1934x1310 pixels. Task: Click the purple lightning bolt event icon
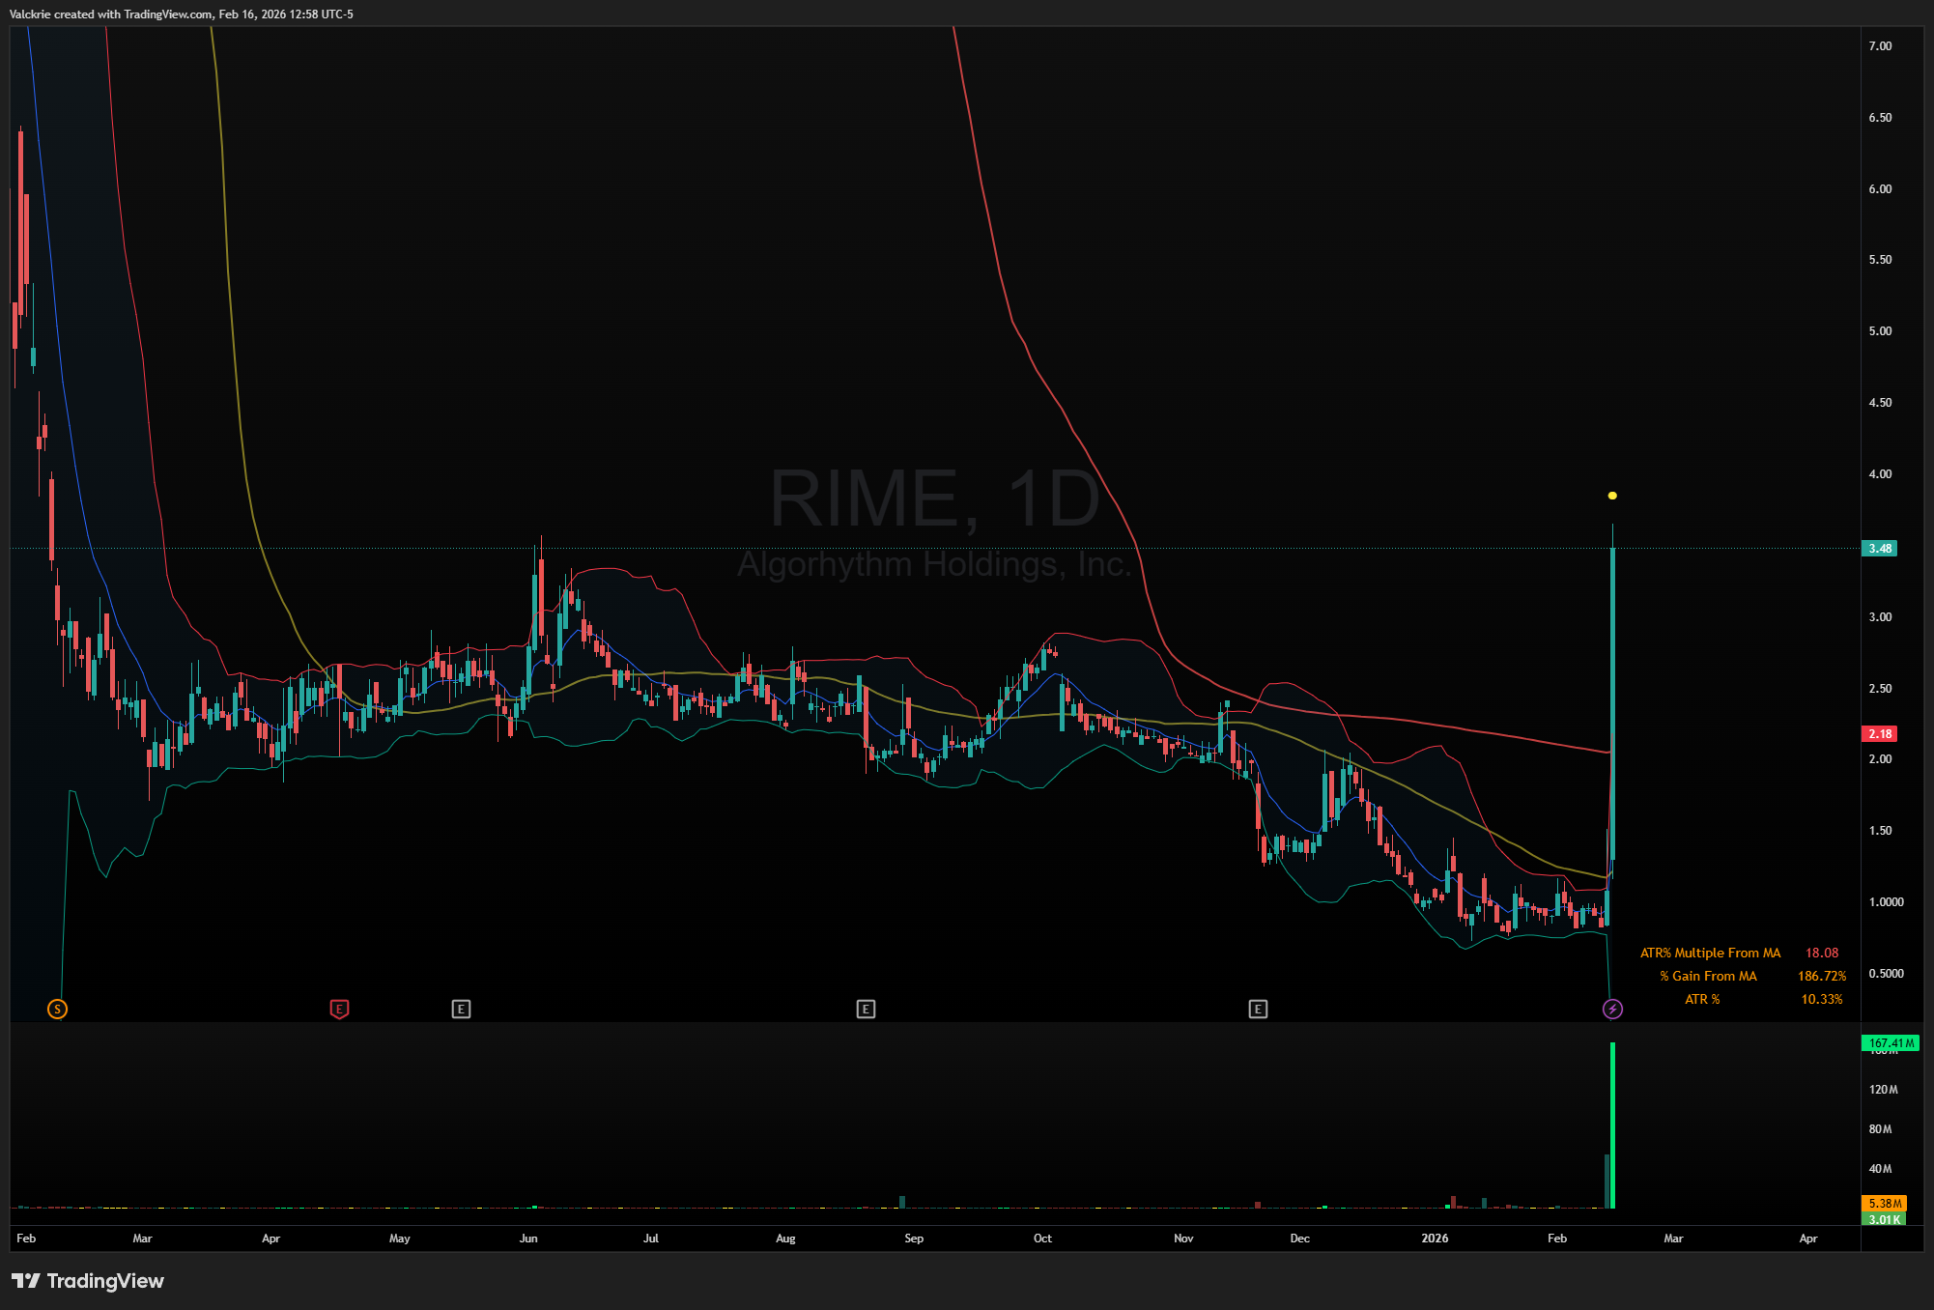pos(1612,1010)
